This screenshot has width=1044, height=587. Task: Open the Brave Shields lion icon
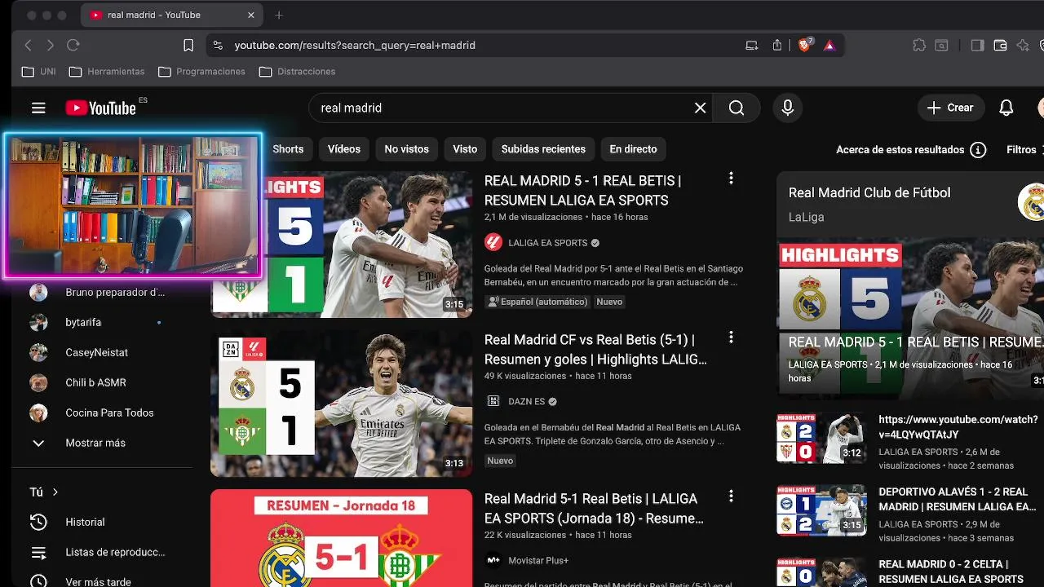(x=805, y=46)
